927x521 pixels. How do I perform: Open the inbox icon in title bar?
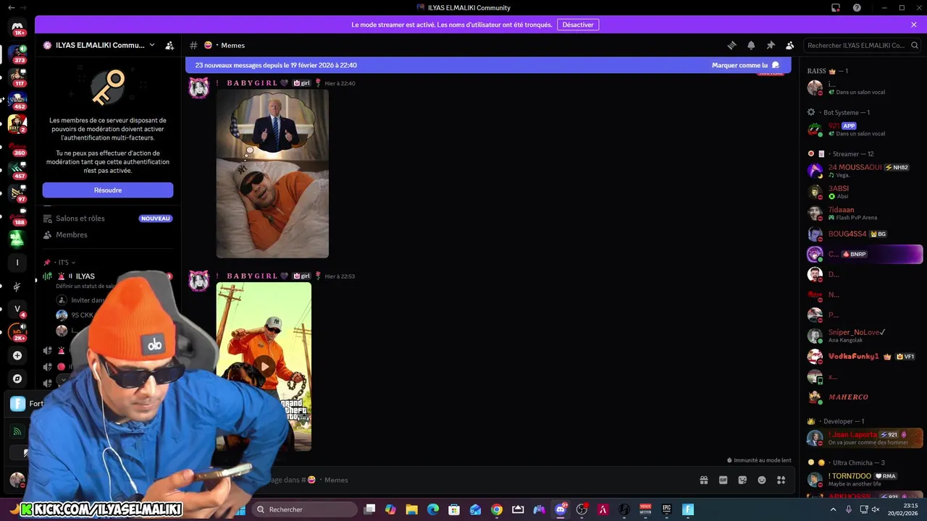836,7
